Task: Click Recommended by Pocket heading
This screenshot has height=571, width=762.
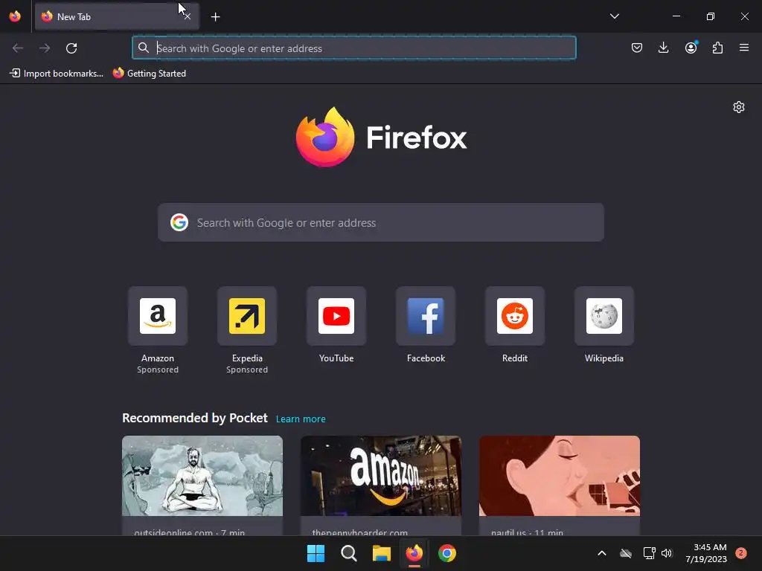Action: [195, 418]
